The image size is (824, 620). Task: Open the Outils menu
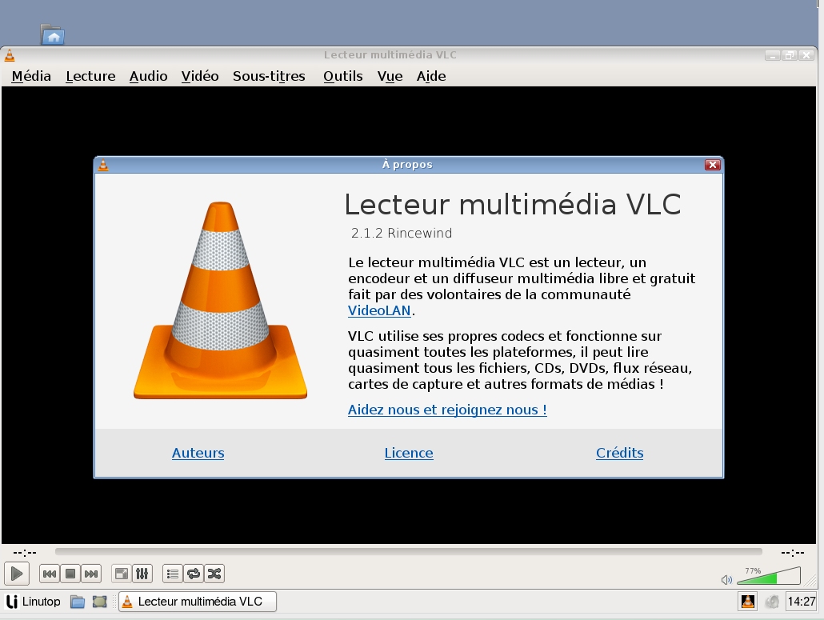pos(343,76)
